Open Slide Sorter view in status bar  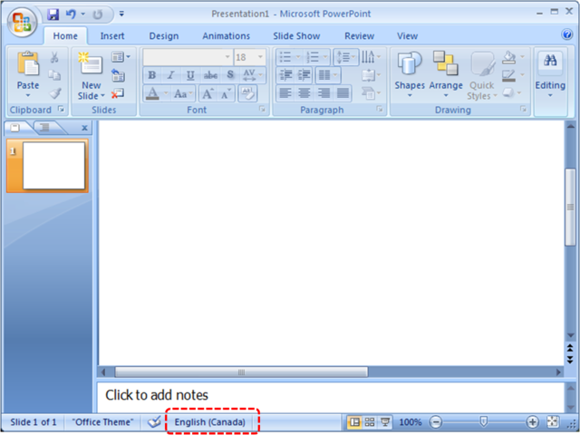pos(369,422)
